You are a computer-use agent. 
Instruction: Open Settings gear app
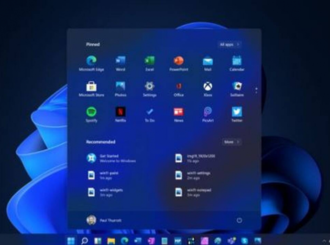click(x=149, y=89)
